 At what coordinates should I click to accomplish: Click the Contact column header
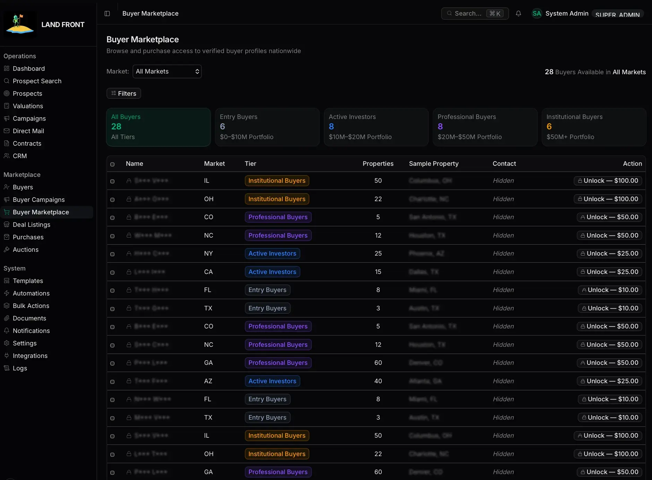(504, 164)
